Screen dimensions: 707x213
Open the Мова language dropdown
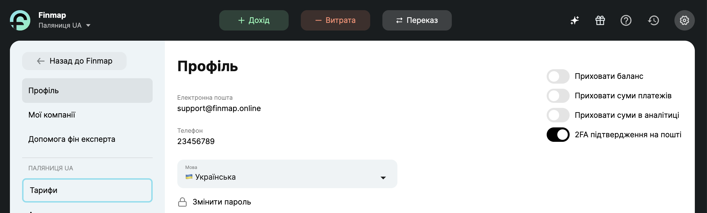click(287, 174)
